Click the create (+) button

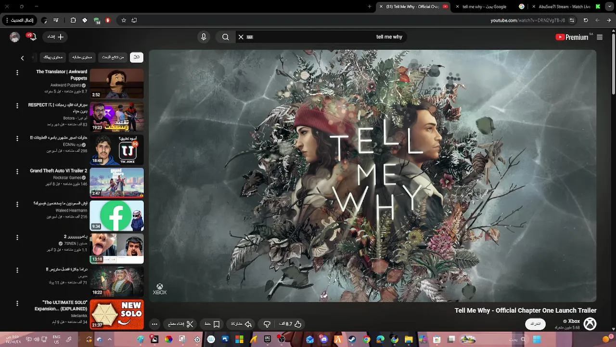[55, 37]
